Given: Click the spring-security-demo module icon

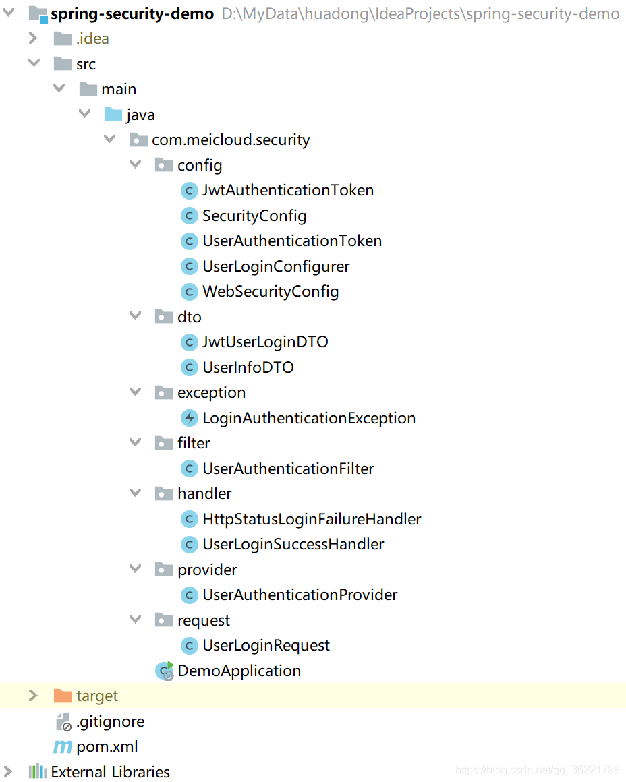Looking at the screenshot, I should pos(38,14).
